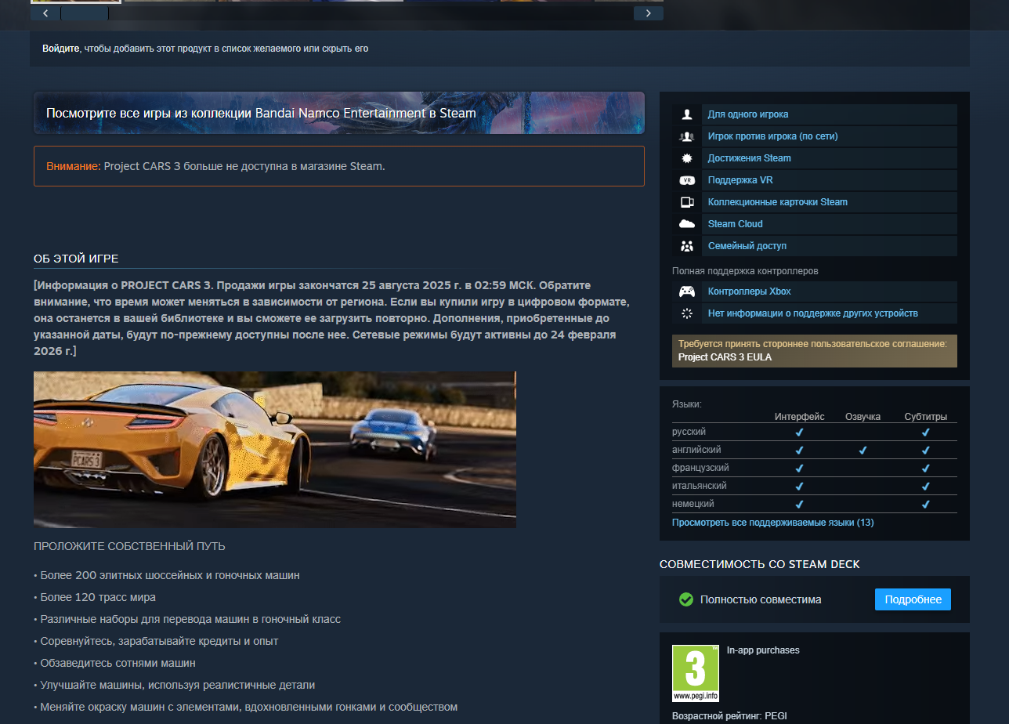Click "Языки:" label in languages panel

pyautogui.click(x=687, y=404)
